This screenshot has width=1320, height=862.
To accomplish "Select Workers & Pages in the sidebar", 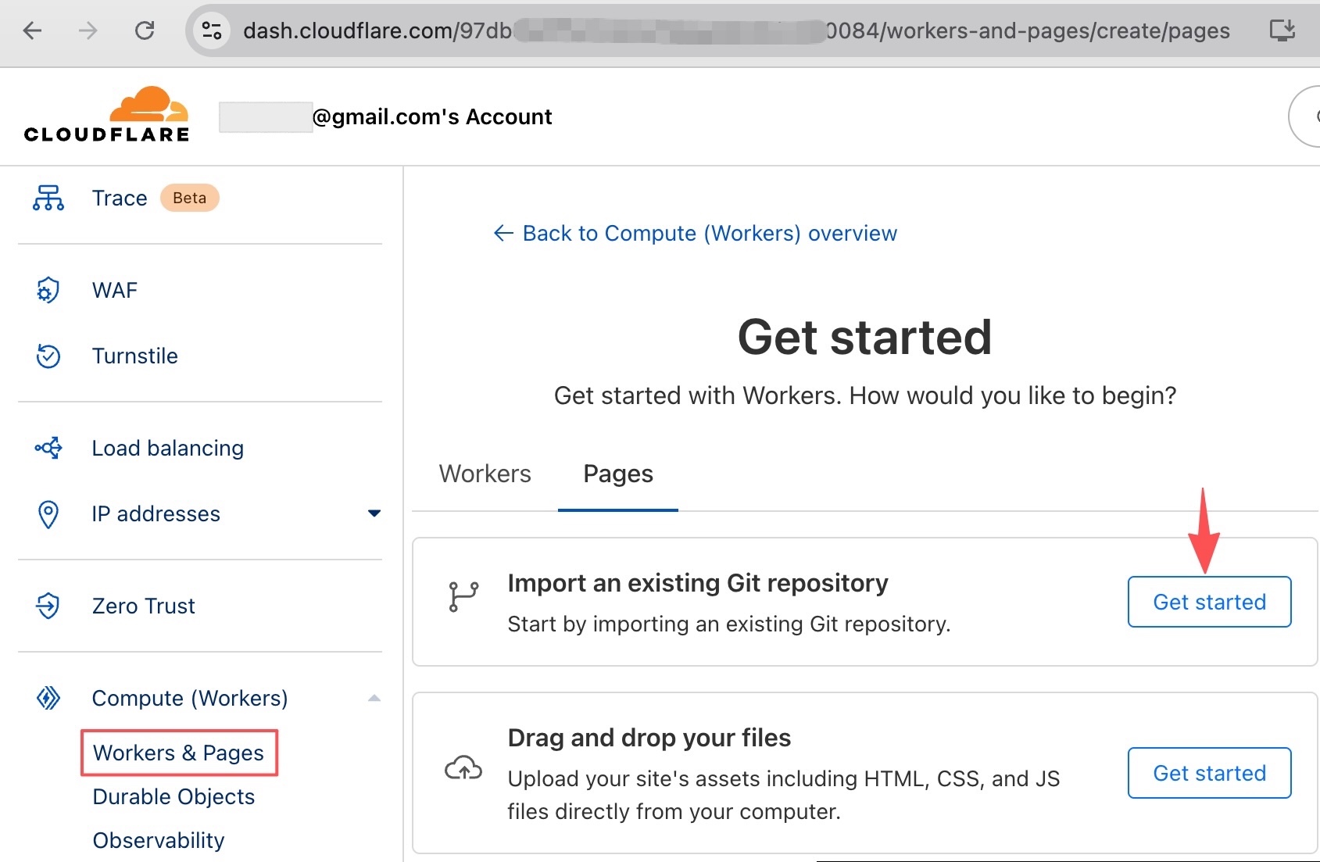I will 178,753.
